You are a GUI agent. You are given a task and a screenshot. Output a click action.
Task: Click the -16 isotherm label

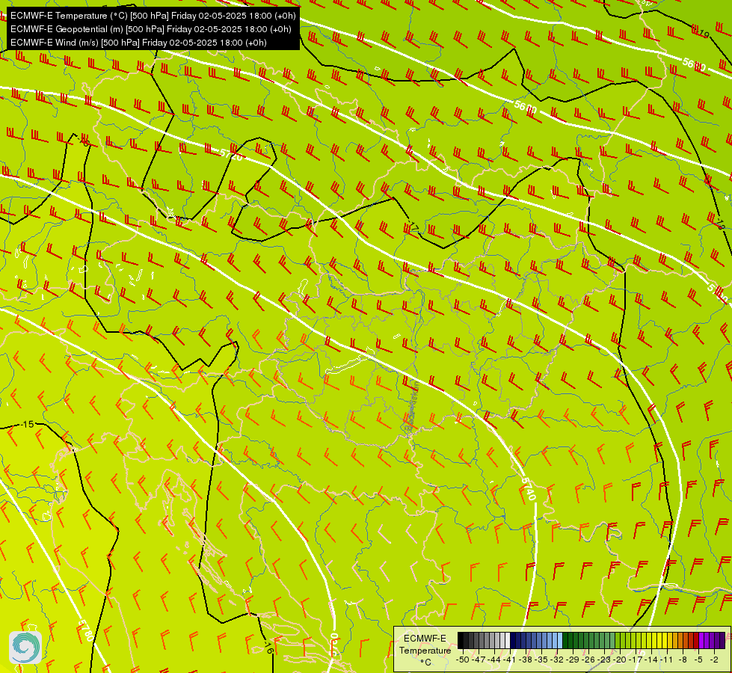tap(268, 648)
